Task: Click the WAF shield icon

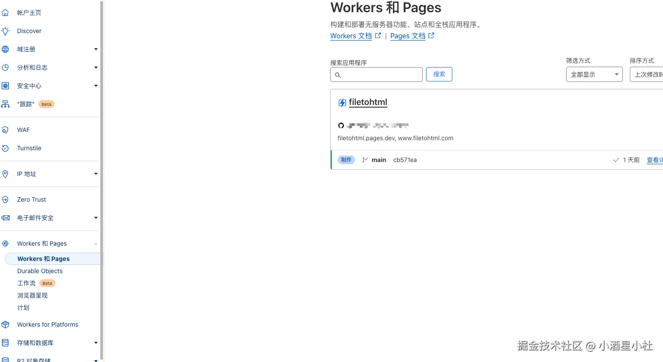Action: click(5, 130)
